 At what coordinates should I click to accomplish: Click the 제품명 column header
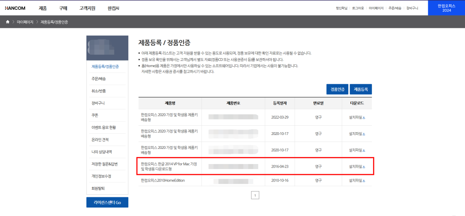tap(170, 103)
